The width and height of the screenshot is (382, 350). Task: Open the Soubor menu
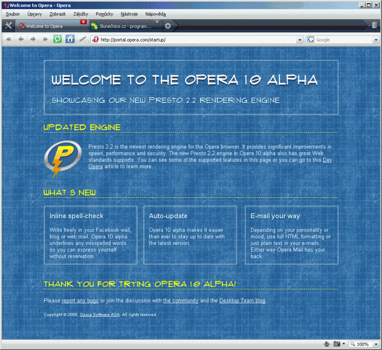click(x=13, y=14)
